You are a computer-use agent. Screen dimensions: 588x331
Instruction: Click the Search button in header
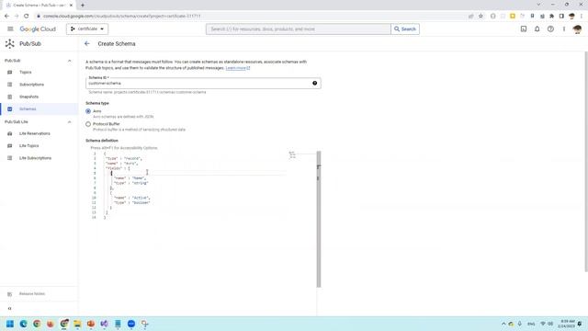click(x=405, y=29)
